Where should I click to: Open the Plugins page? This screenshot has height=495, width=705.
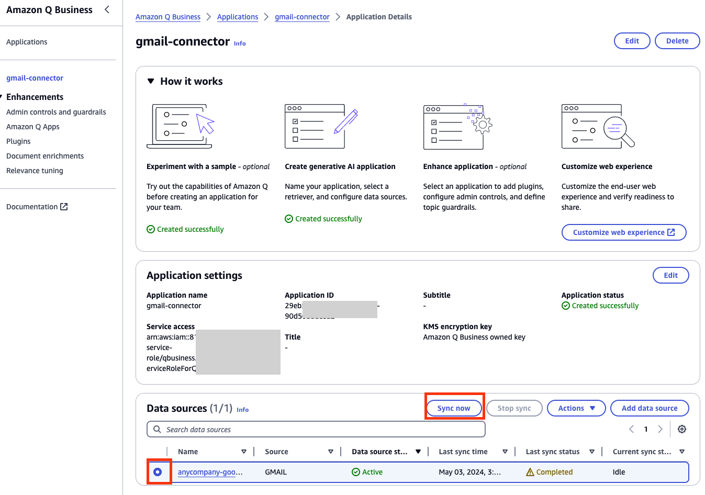[18, 141]
